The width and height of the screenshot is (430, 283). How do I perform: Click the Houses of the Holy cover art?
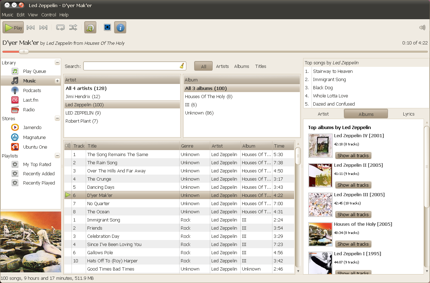(x=320, y=234)
